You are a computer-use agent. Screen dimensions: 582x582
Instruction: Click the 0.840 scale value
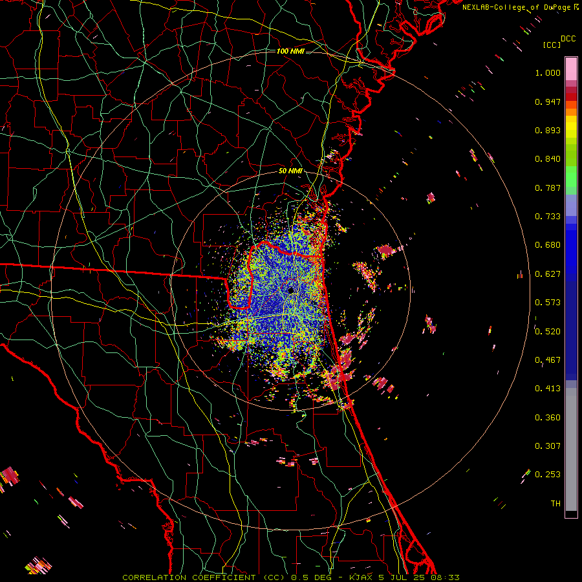pos(548,159)
